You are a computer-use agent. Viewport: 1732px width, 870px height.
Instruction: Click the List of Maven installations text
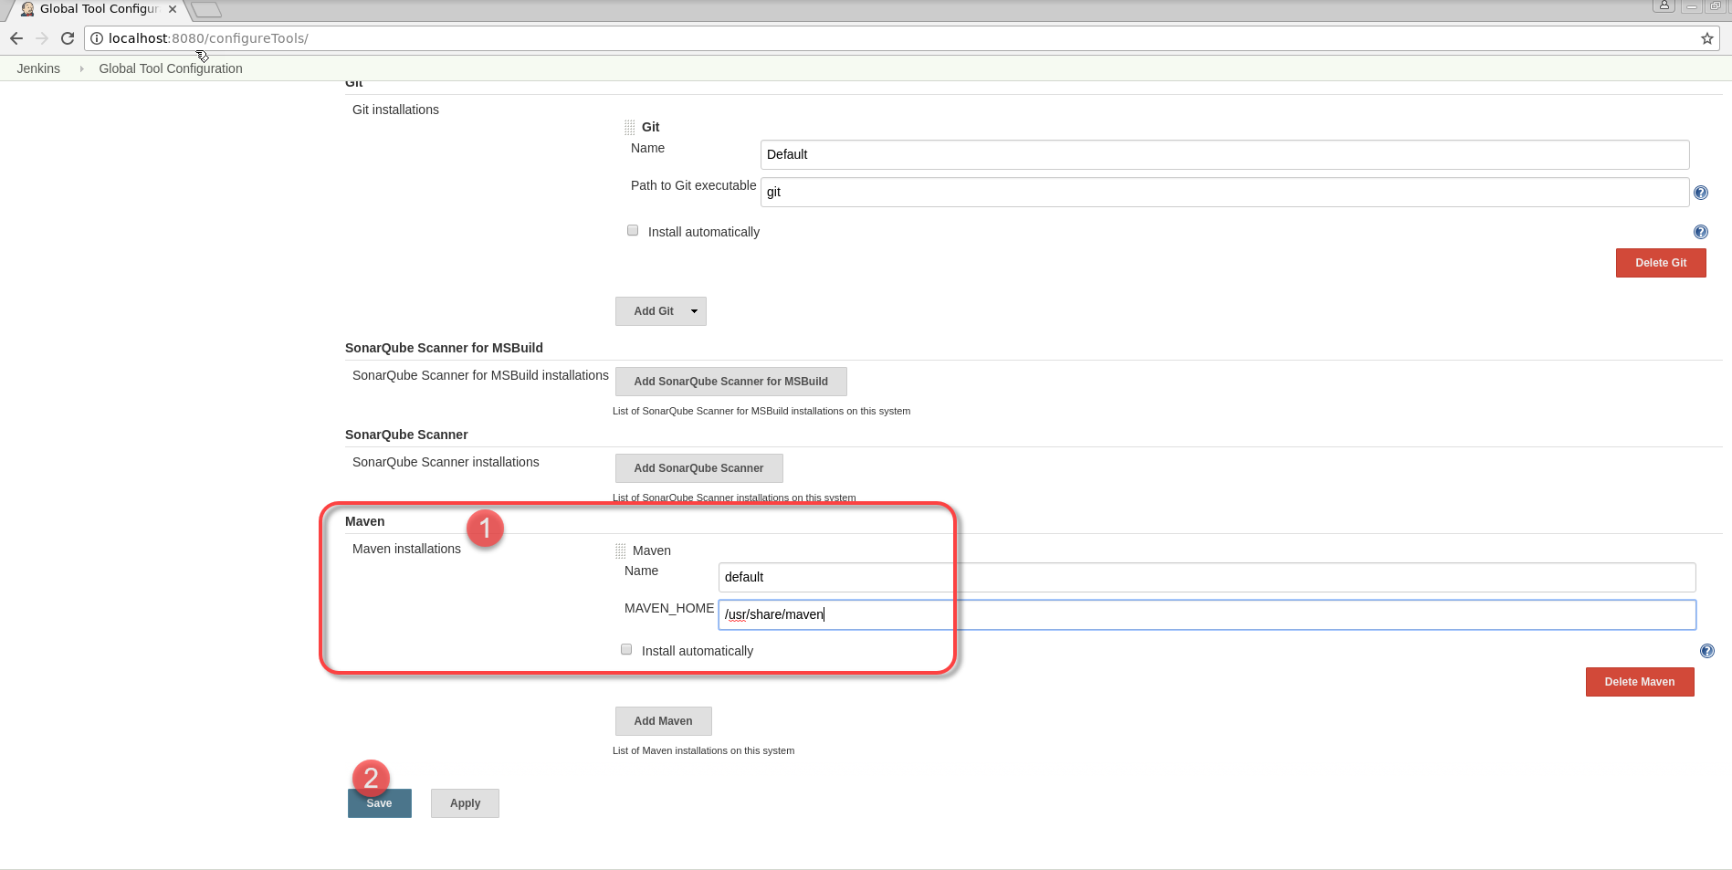point(703,750)
